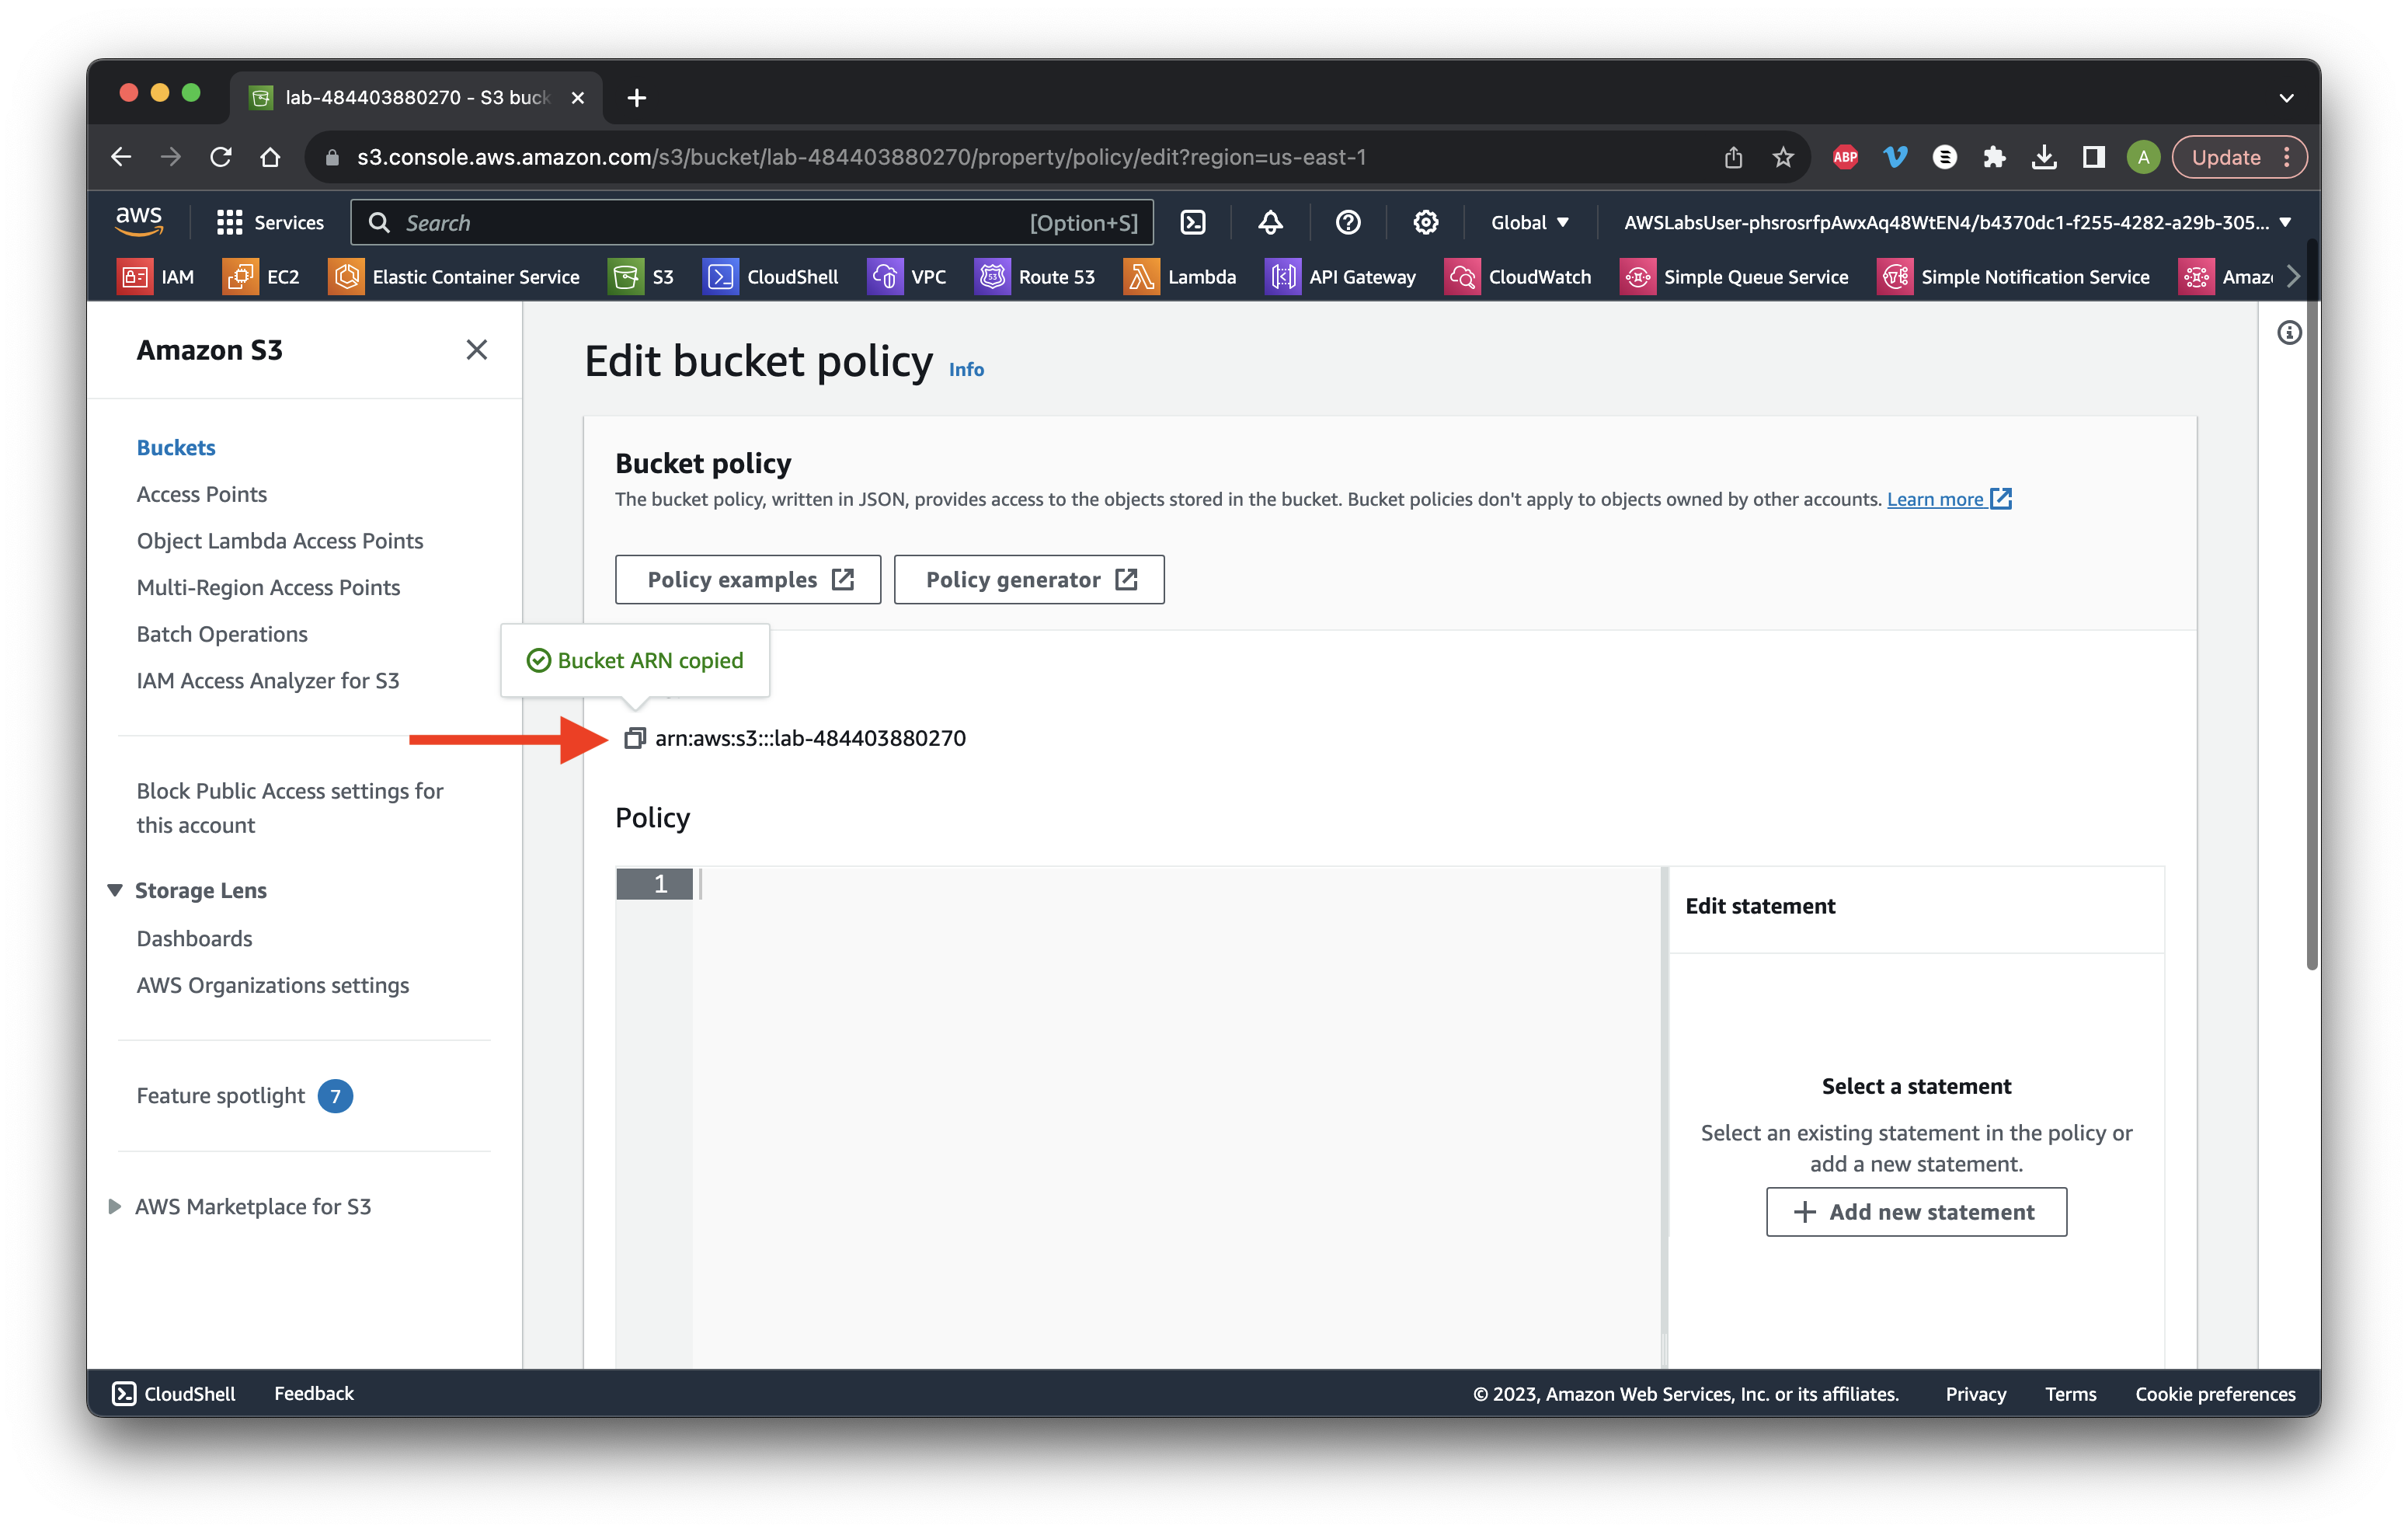The image size is (2408, 1532).
Task: Open the AdBlock Plus extension
Action: coord(1845,157)
